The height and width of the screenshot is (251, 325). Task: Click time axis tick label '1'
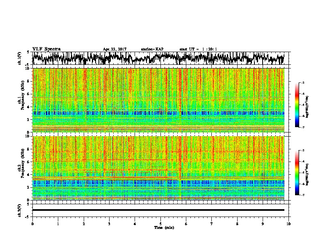[58, 224]
